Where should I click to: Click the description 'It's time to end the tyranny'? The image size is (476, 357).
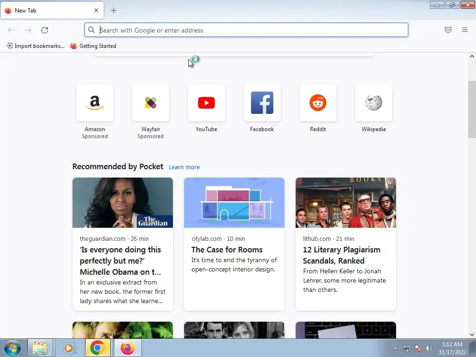(234, 264)
